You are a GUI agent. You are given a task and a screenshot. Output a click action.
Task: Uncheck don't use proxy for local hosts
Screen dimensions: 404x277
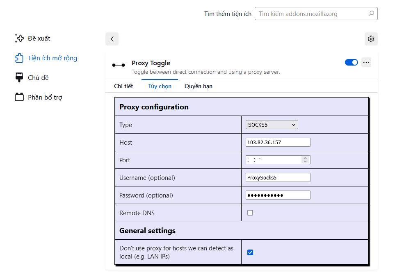click(250, 252)
